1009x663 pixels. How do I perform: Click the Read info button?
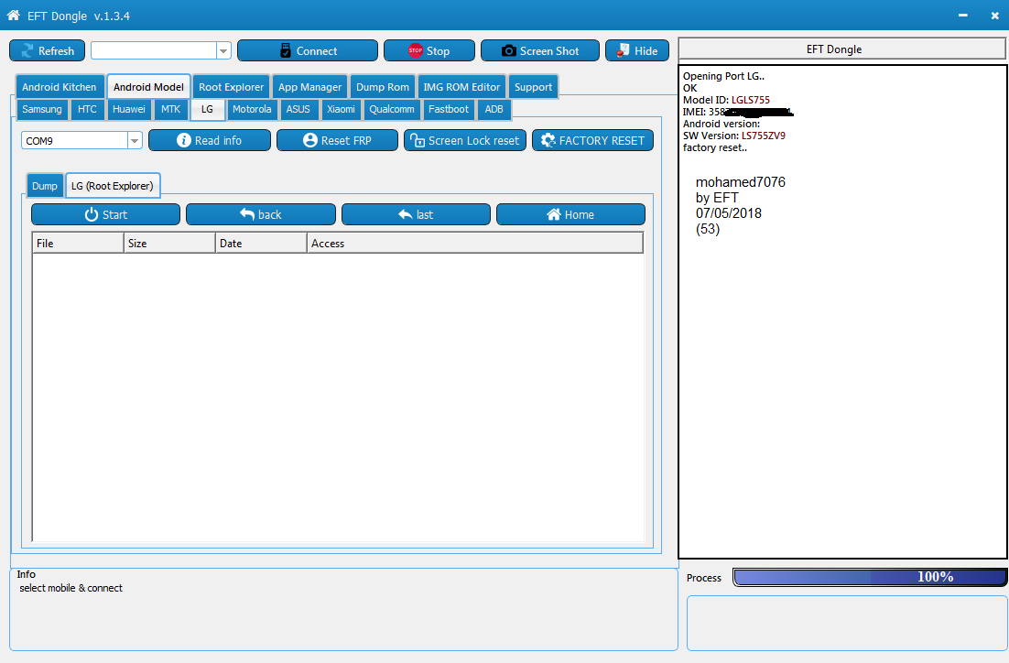[x=210, y=140]
